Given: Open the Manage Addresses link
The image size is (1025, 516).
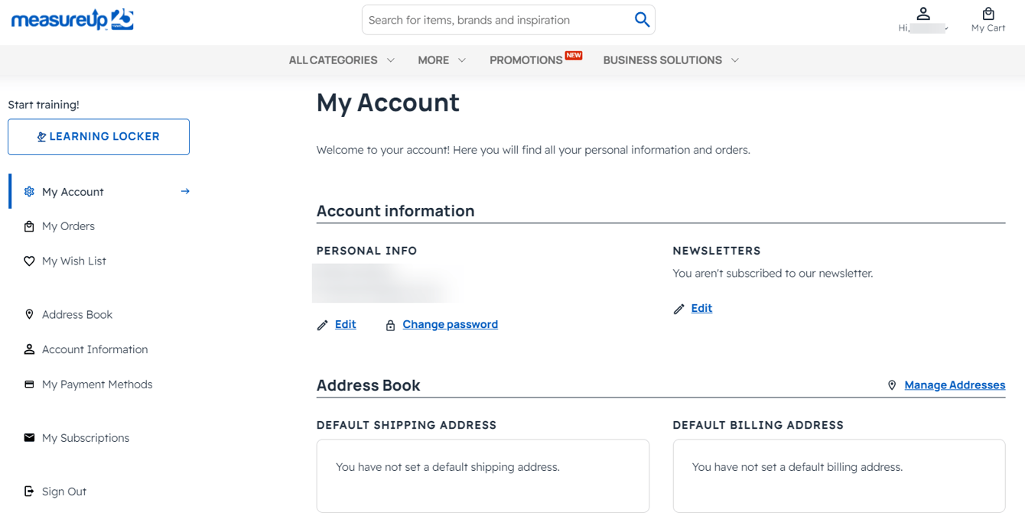Looking at the screenshot, I should tap(955, 385).
